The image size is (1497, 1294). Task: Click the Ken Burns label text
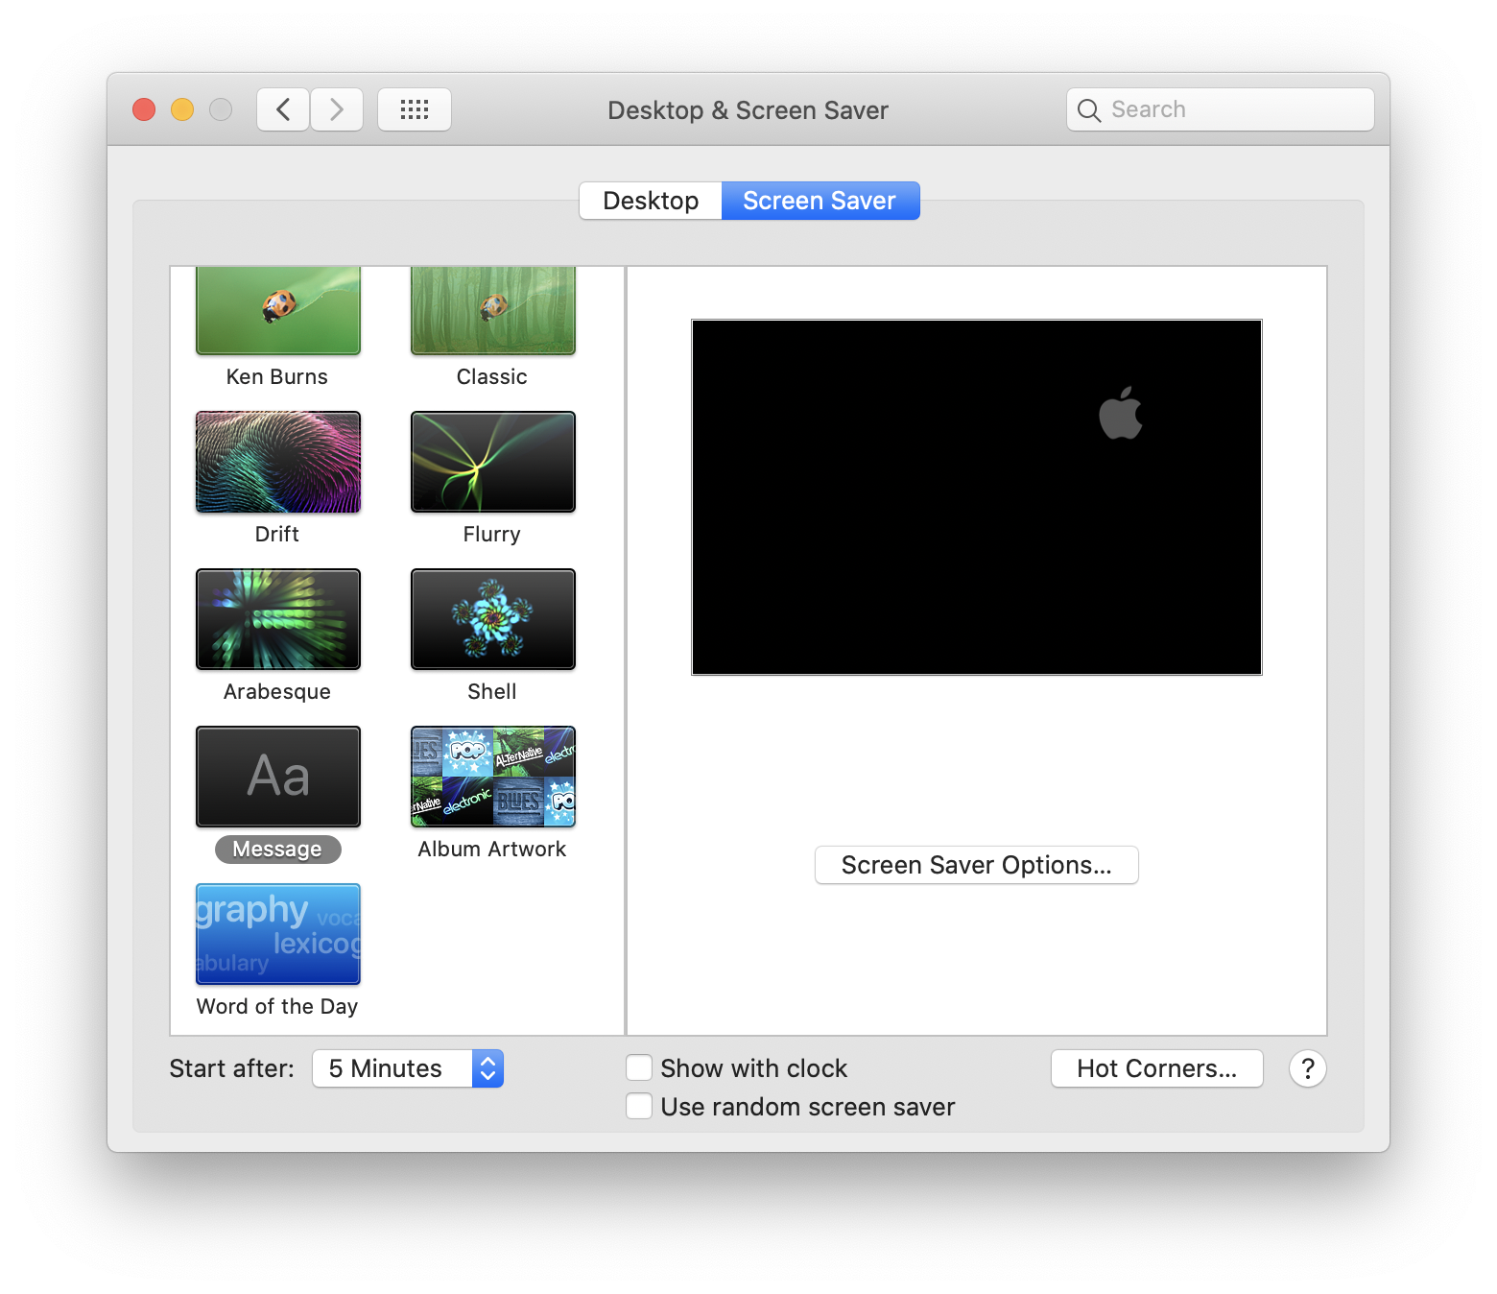[x=277, y=376]
